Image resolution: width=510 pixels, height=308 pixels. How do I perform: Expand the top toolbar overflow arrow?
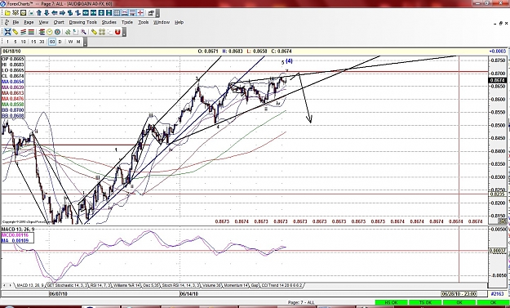157,13
